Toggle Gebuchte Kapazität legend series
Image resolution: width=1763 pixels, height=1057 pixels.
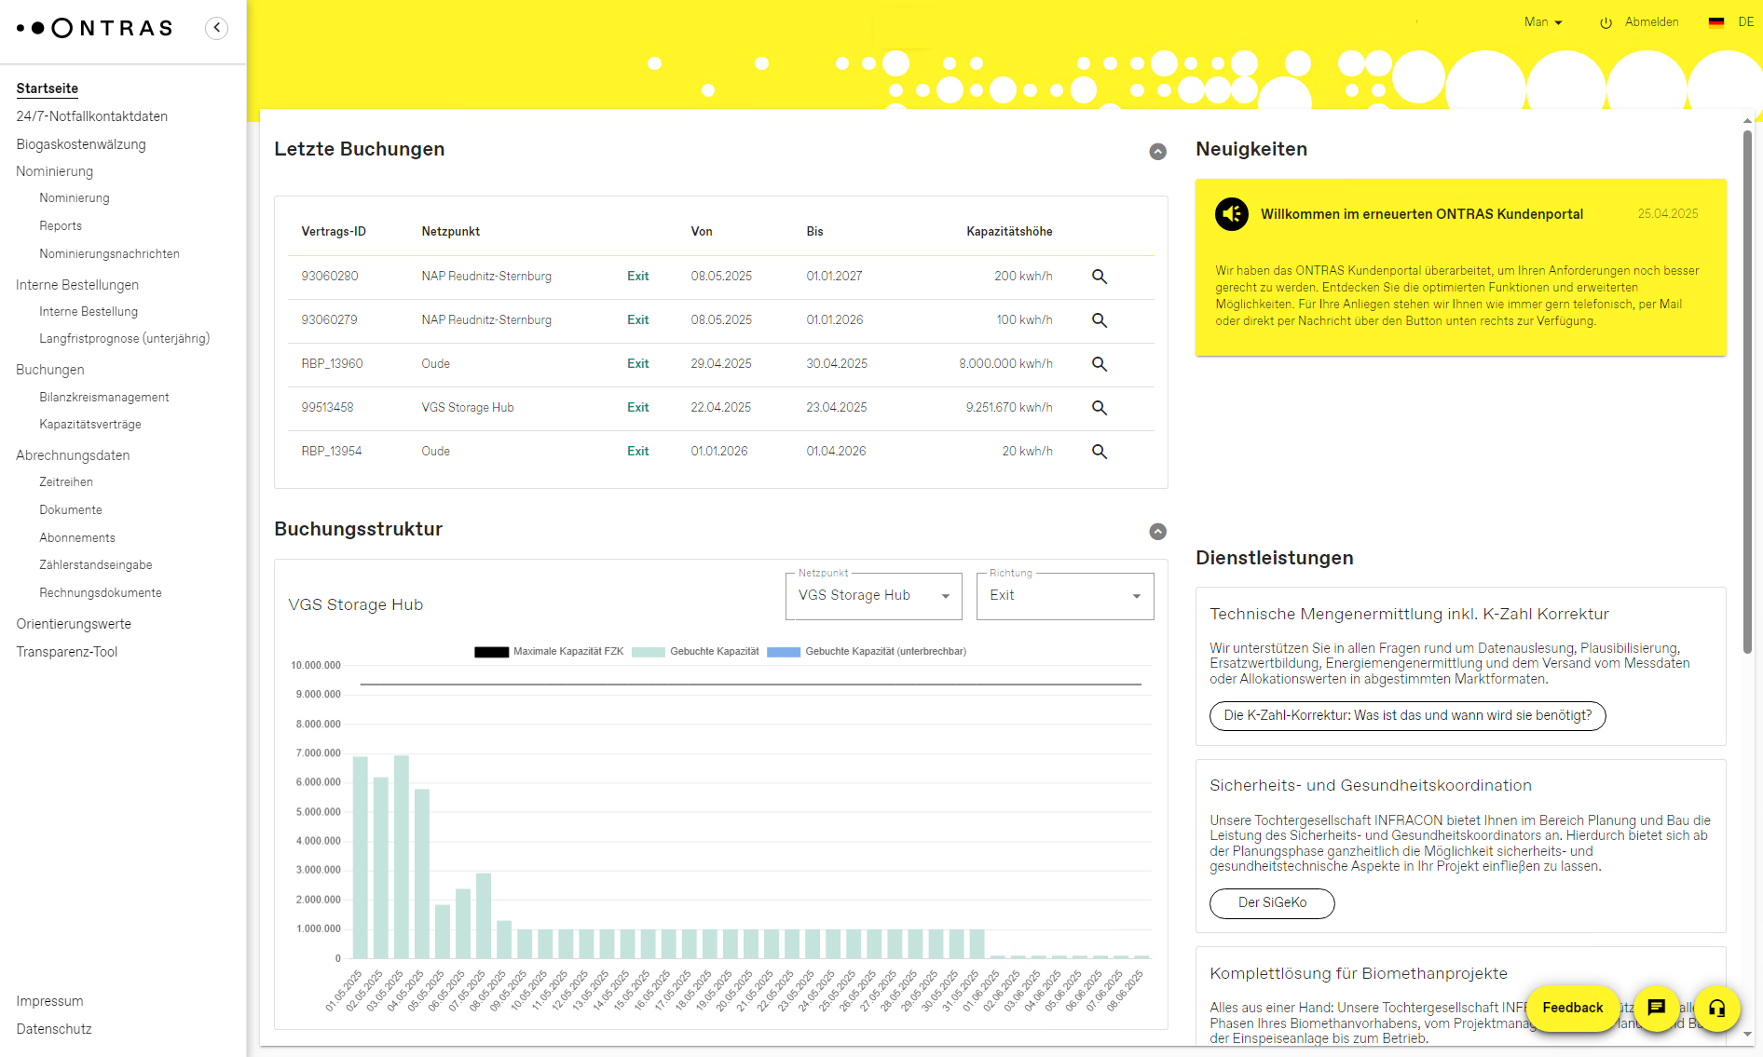[x=695, y=652]
